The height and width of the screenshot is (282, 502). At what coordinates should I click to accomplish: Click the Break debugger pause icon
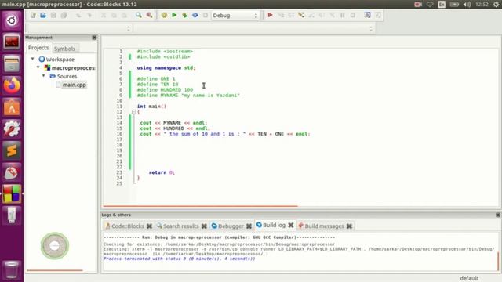tap(343, 15)
